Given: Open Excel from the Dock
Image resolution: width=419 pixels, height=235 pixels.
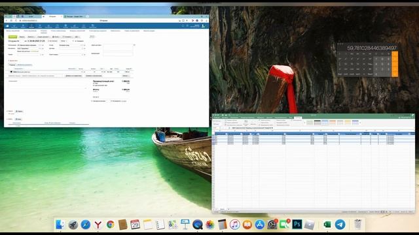Looking at the screenshot, I should [x=327, y=225].
